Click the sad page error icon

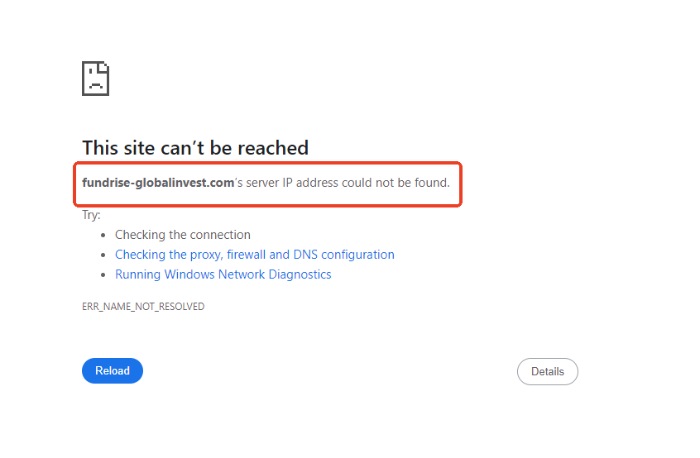(x=96, y=79)
